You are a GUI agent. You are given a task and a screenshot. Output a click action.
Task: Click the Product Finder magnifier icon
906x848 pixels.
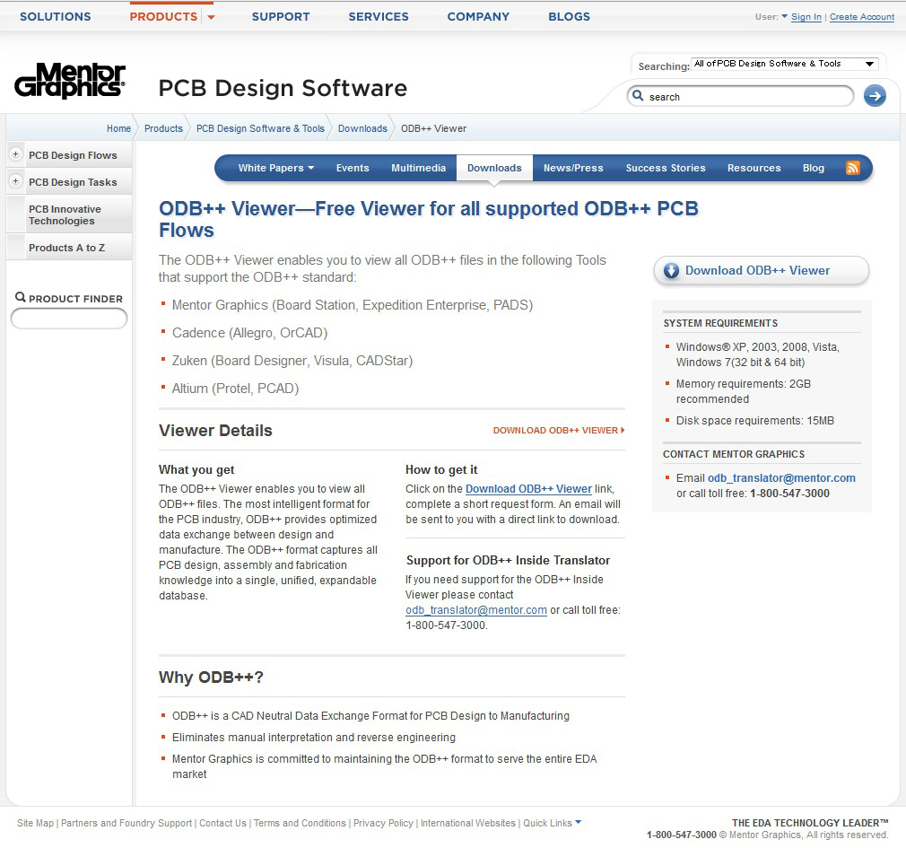[21, 297]
